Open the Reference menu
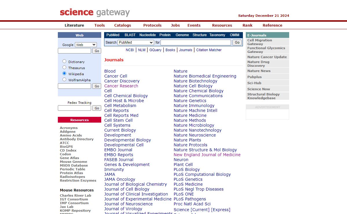Screen dimensions: 347x214 pos(272,25)
